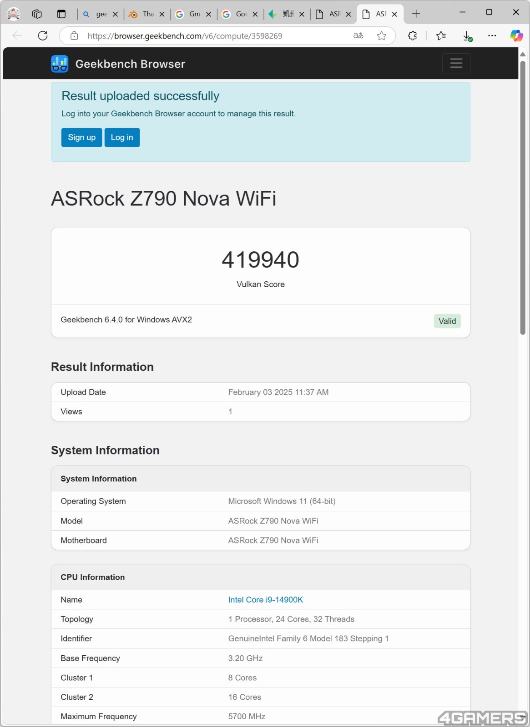
Task: Click '1 Processor, 24 Cores, 32 Threads' text
Action: (291, 619)
